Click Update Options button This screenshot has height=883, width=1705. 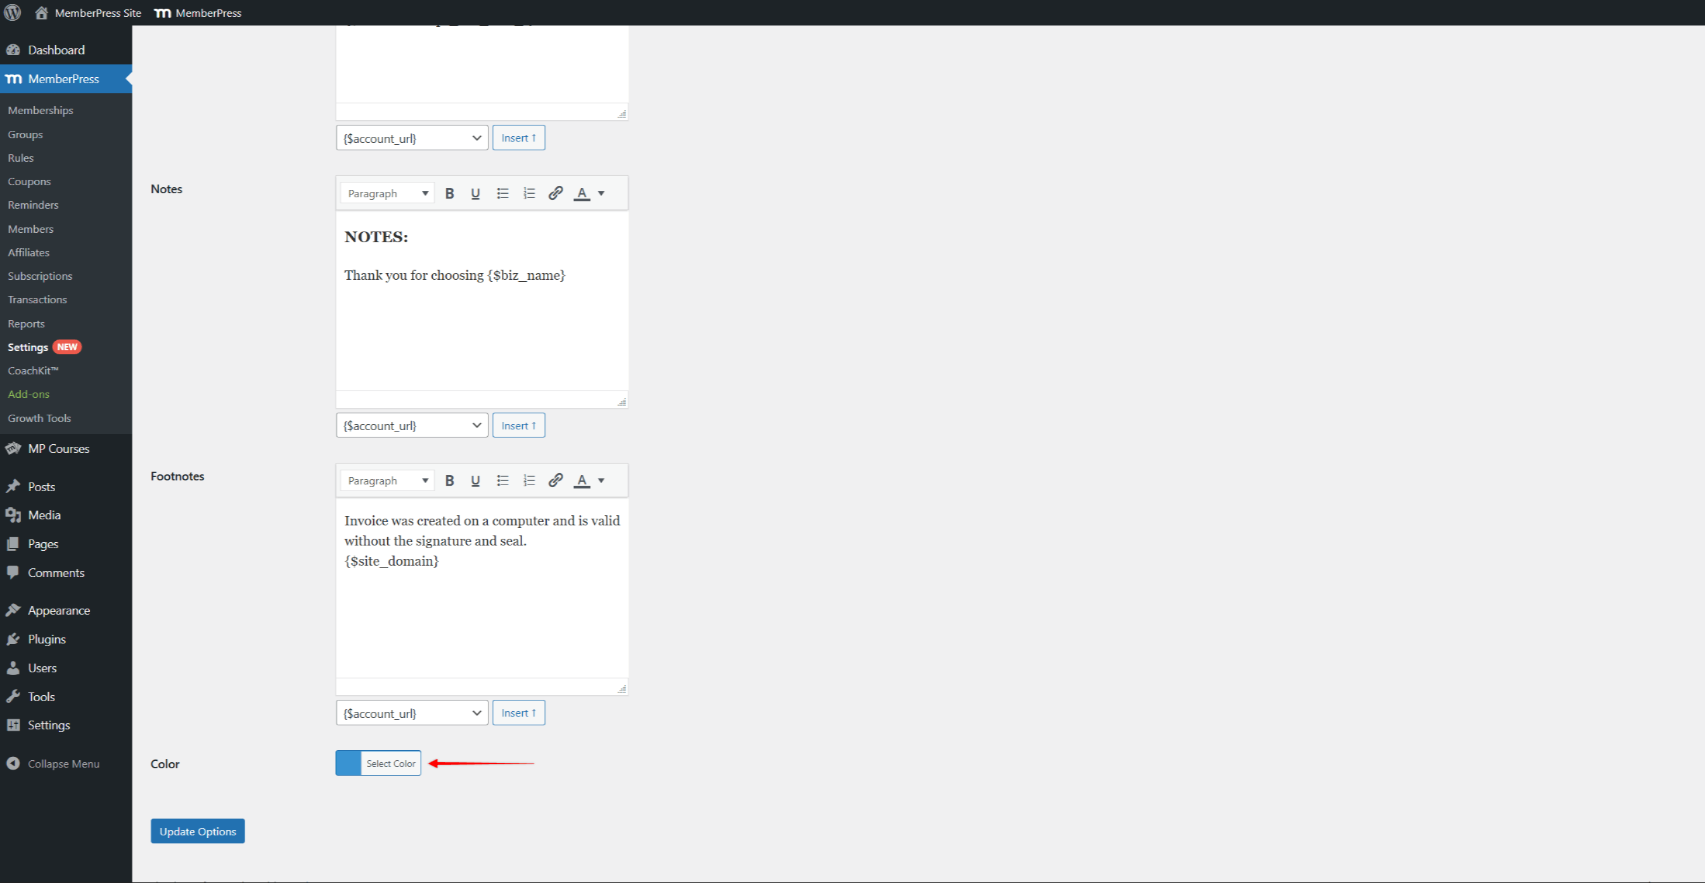(197, 831)
